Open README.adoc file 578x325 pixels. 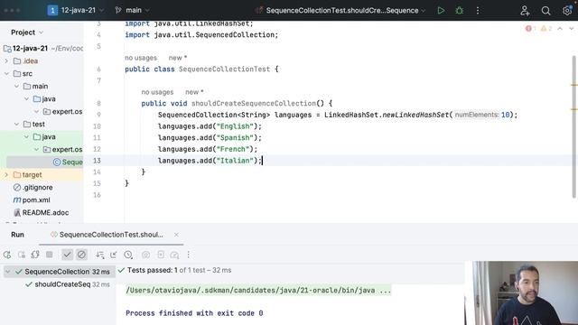41,213
